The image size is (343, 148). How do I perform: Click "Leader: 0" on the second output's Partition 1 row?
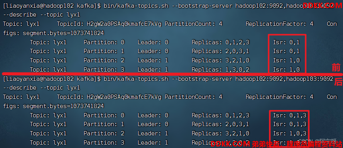(153, 124)
